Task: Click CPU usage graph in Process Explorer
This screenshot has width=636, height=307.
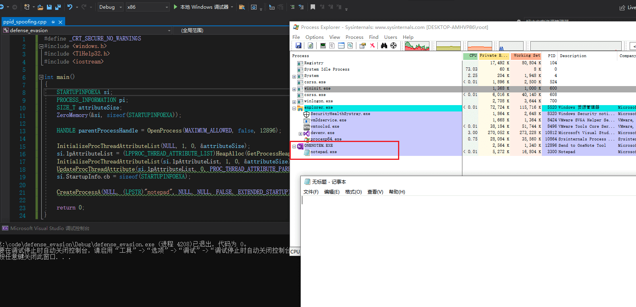Action: pos(417,46)
